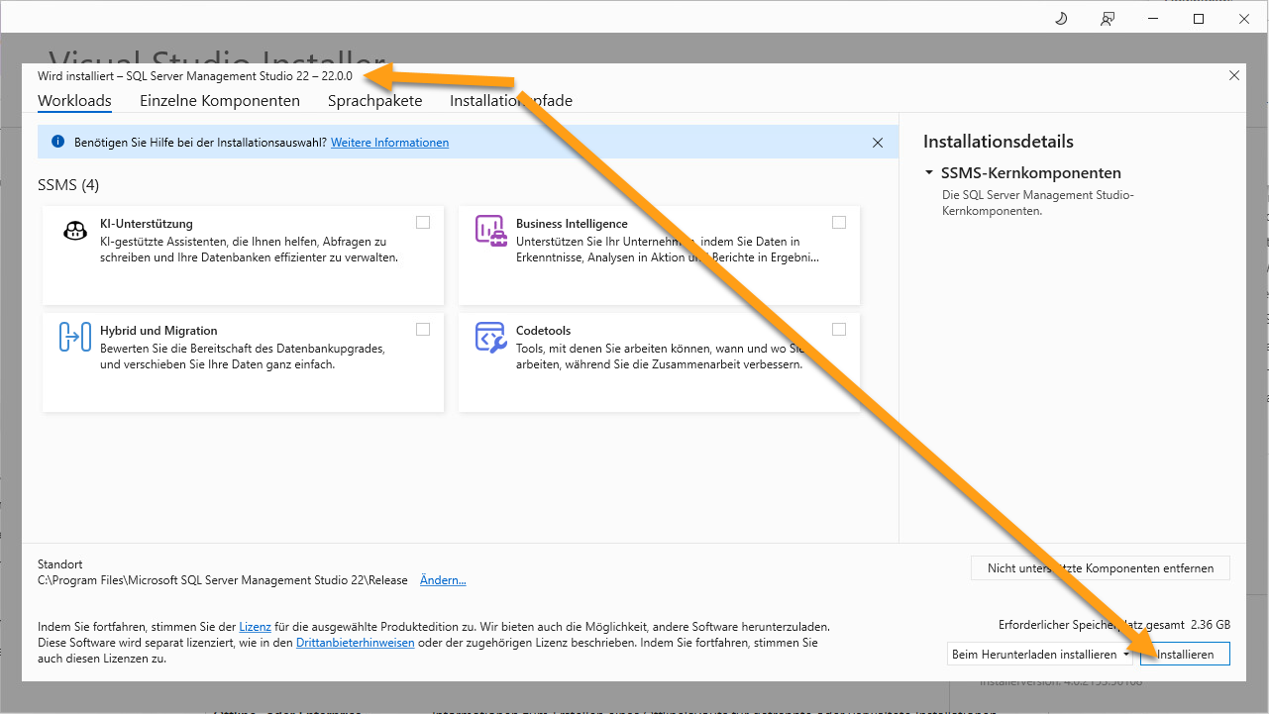Collapse the SSMS-Kernkomponenten section

click(929, 173)
